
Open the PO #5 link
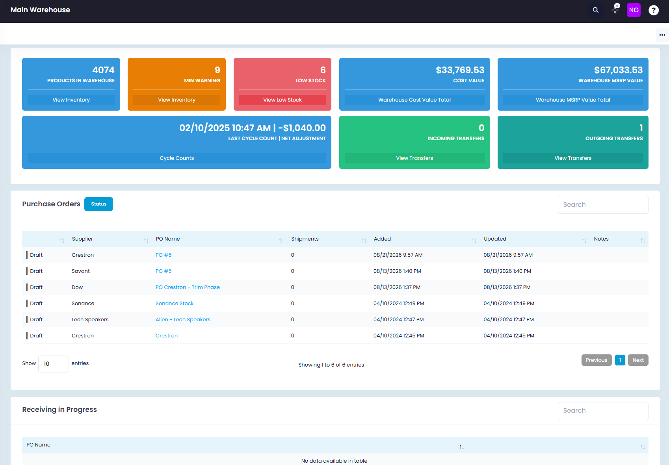pos(164,271)
